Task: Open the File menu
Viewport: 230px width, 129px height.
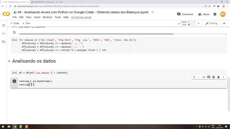Action: [15, 17]
